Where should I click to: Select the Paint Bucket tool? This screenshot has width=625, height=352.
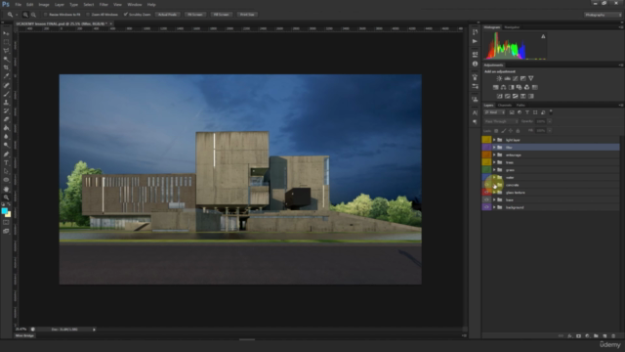click(6, 128)
